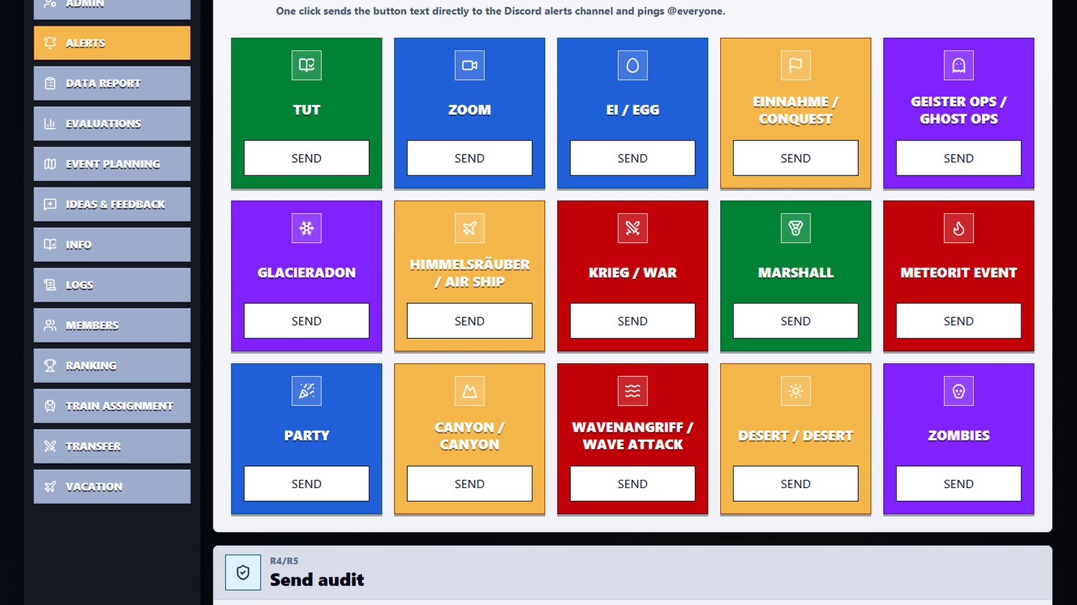Send the Marshall alert
The image size is (1077, 605).
tap(796, 321)
